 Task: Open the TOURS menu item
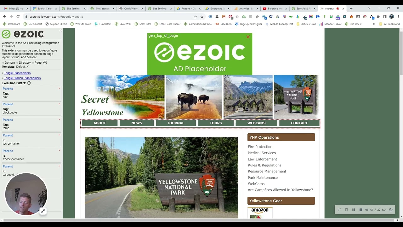[x=216, y=123]
